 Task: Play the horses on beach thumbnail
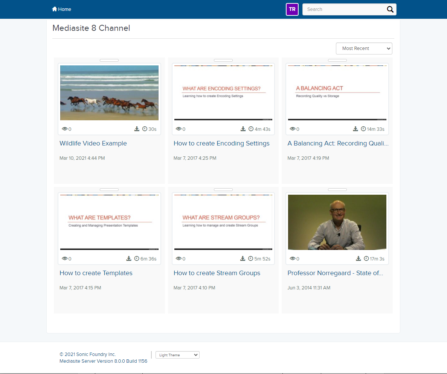coord(109,93)
